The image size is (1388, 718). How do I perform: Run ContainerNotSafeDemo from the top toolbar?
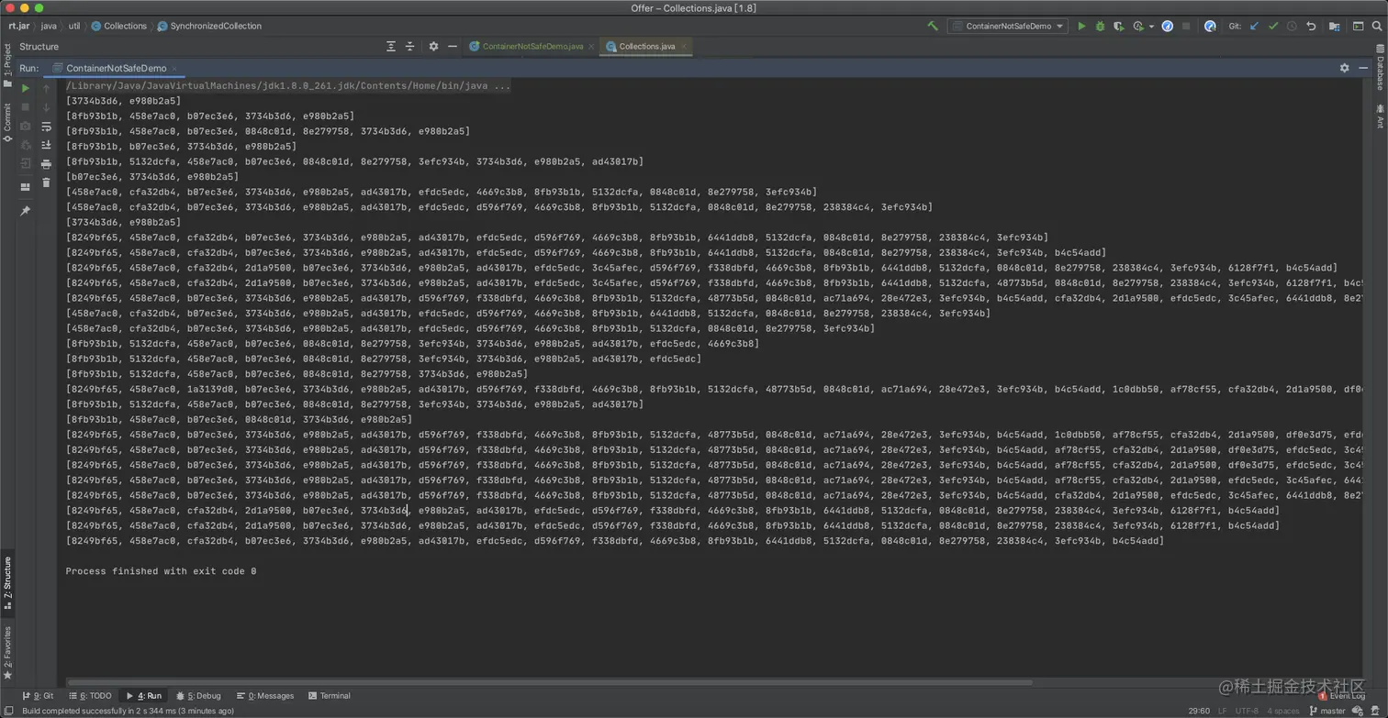1081,27
